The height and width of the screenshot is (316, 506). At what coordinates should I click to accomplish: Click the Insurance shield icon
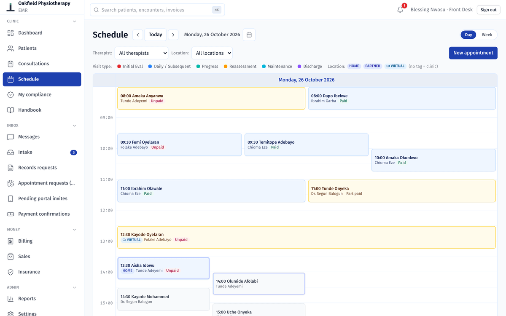click(x=11, y=272)
